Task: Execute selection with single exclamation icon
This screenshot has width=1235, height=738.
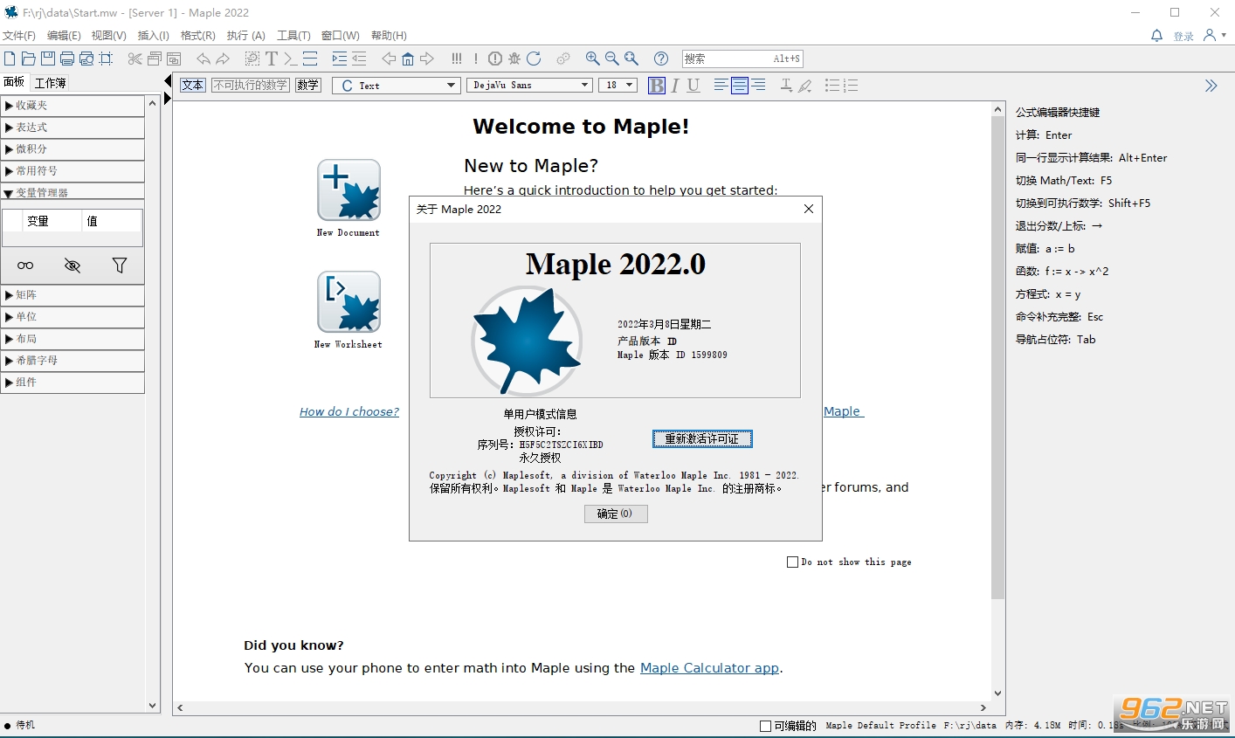Action: 476,59
